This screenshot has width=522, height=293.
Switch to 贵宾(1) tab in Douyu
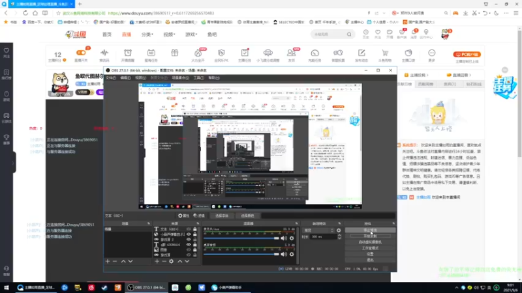(450, 84)
